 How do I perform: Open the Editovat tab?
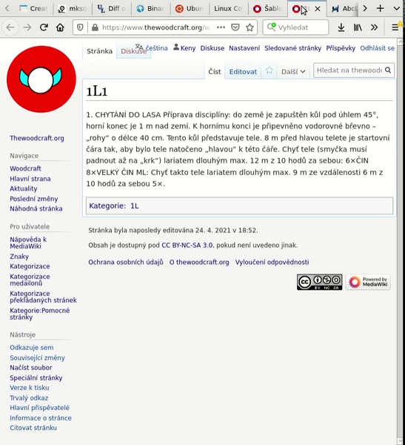point(243,72)
